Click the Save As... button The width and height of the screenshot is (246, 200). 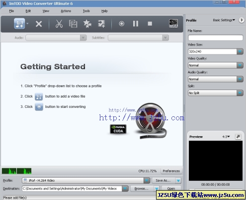(164, 181)
